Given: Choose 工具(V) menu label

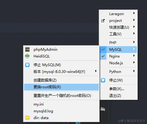Looking at the screenshot, I should pos(115,34).
